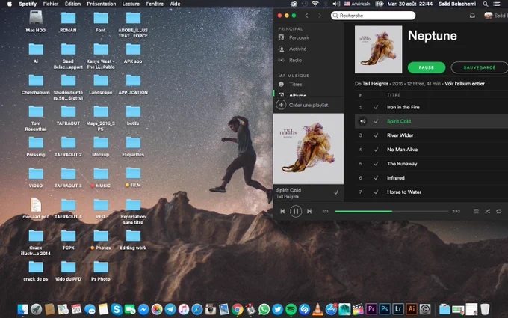Open Parcourir in Spotify sidebar
Viewport: 508px width, 318px height.
pyautogui.click(x=299, y=37)
